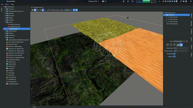This screenshot has width=193, height=108.
Task: Select testPBR.j3sa file
Action: [11, 79]
